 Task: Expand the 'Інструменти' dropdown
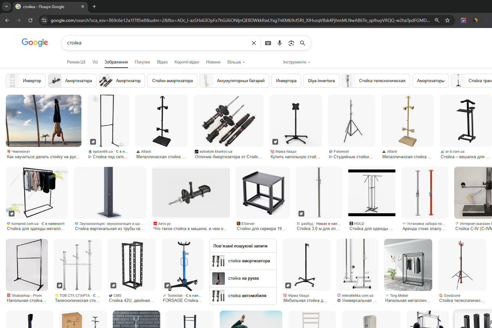click(x=297, y=62)
